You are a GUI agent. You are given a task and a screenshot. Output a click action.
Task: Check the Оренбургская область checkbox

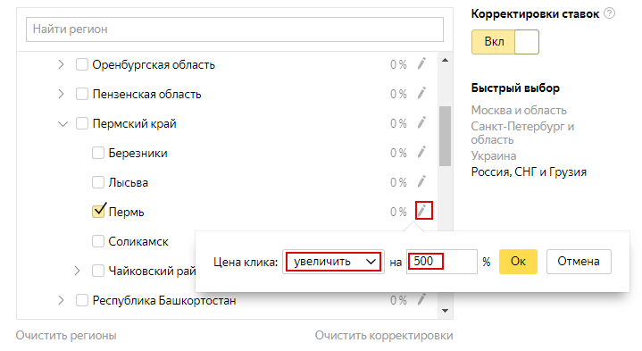82,64
